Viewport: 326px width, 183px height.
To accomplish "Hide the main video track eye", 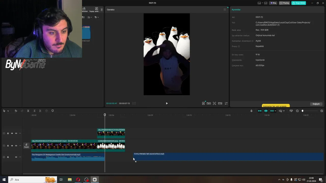I will click(12, 146).
